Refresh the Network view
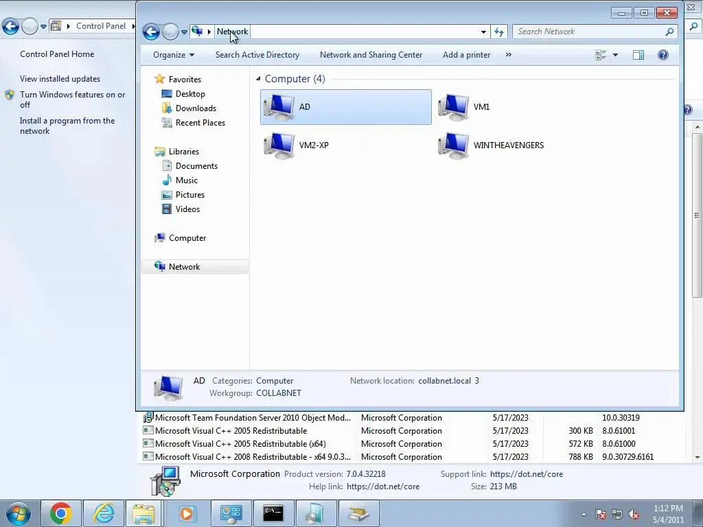Image resolution: width=703 pixels, height=527 pixels. (499, 32)
